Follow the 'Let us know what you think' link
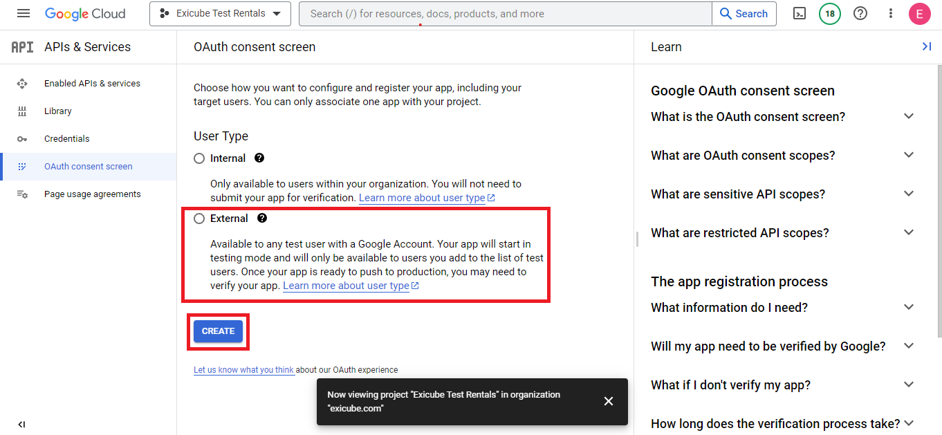 click(x=243, y=370)
